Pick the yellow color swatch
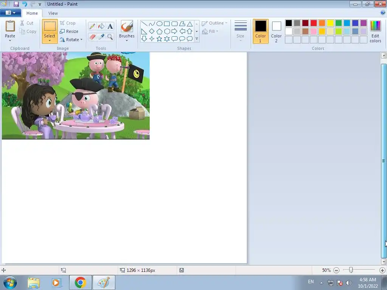Screen dimensions: 387x290 pyautogui.click(x=330, y=23)
